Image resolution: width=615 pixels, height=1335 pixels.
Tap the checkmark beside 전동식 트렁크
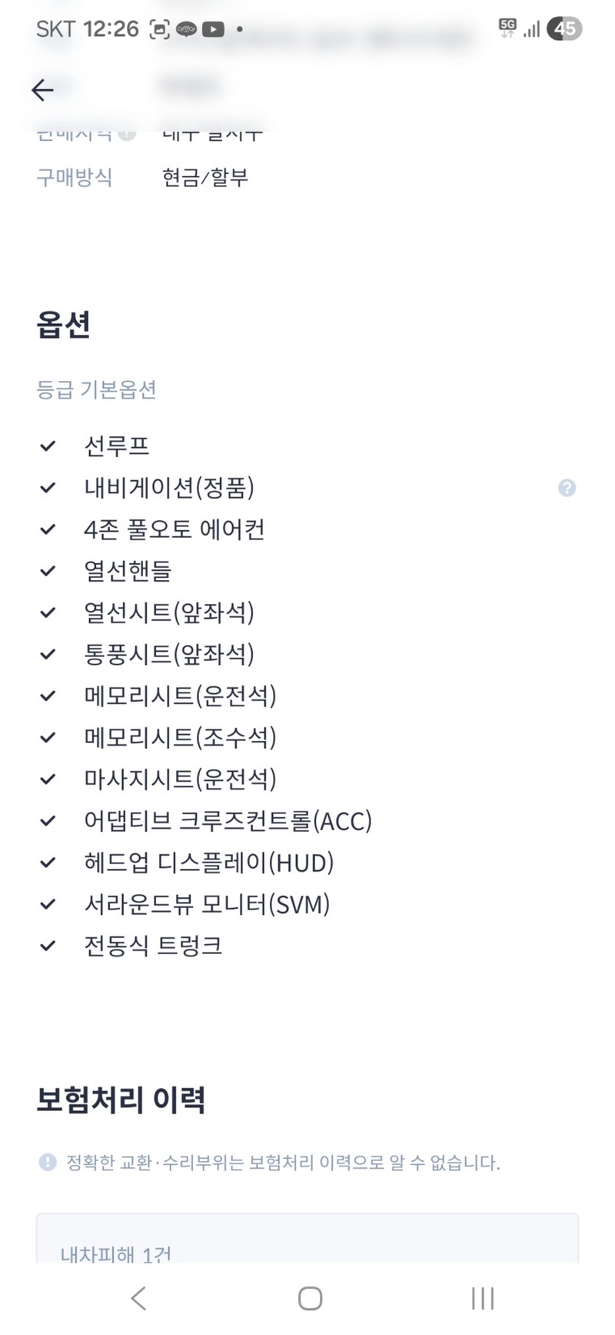click(48, 946)
